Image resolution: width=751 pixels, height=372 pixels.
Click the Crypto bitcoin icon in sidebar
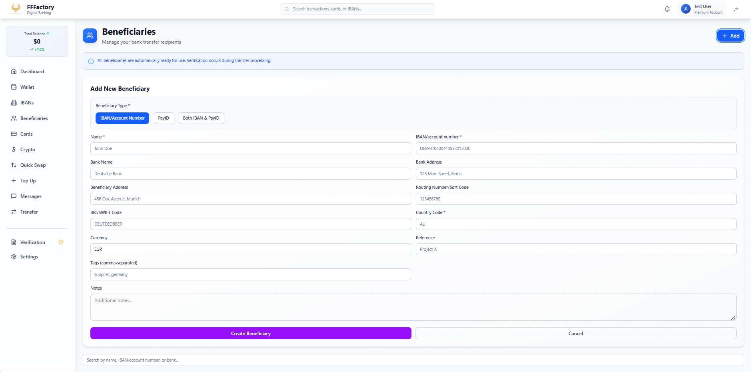point(14,150)
